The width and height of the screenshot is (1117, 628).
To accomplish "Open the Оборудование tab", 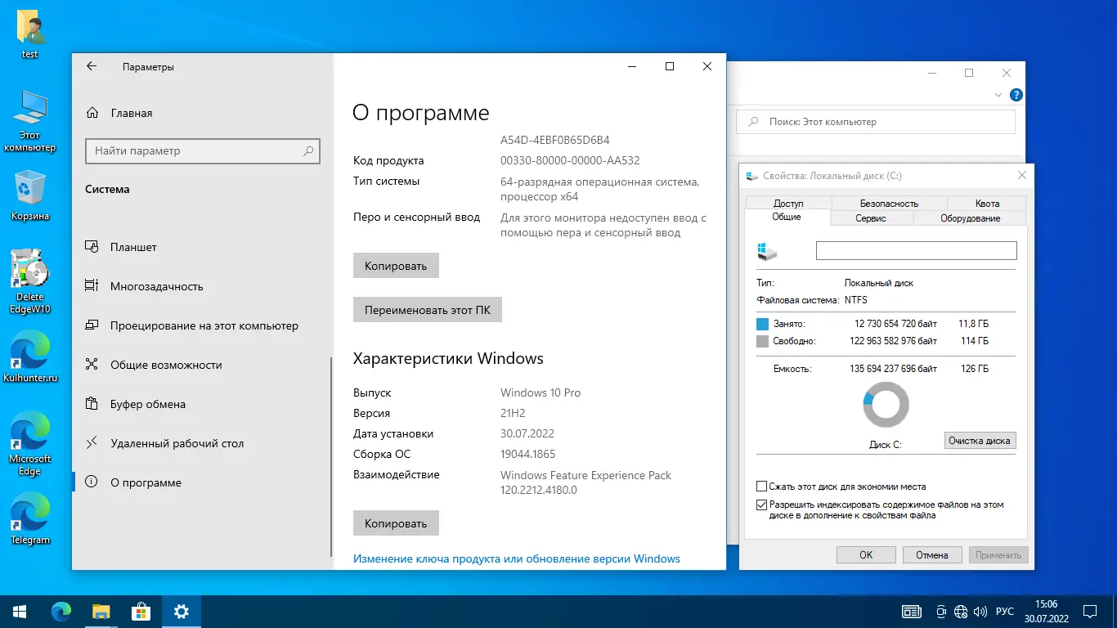I will tap(969, 218).
